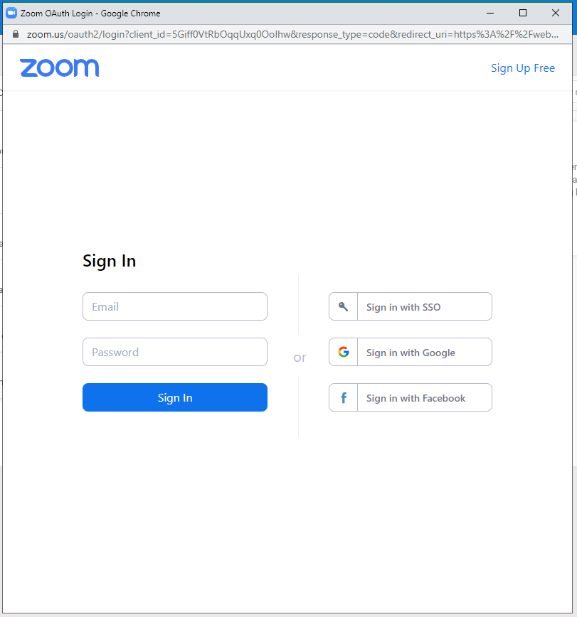Click the Zoom OAuth Login window title text

[90, 14]
